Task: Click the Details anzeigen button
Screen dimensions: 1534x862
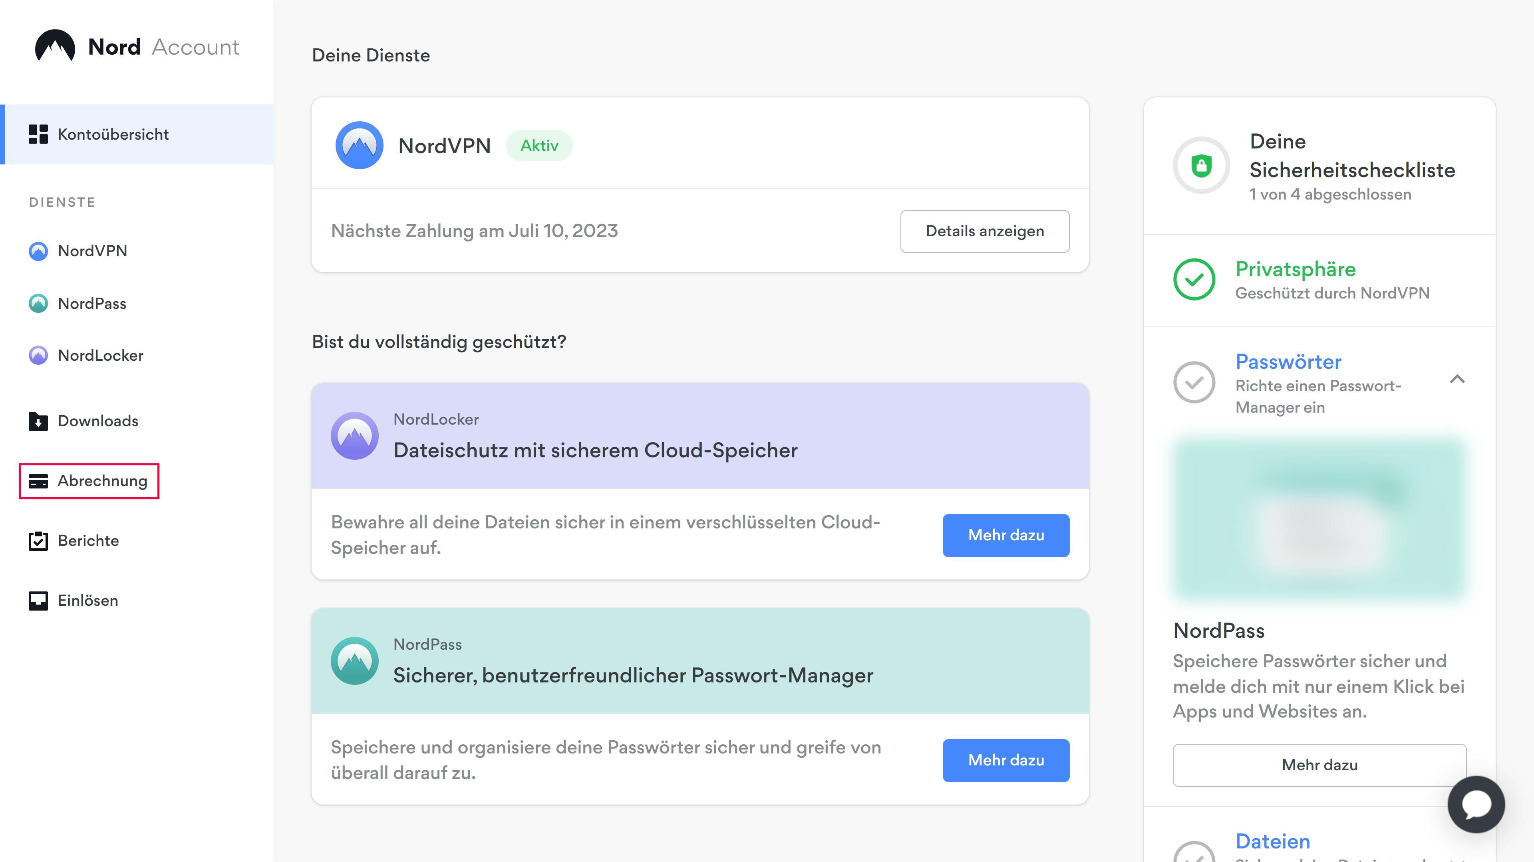Action: (x=985, y=231)
